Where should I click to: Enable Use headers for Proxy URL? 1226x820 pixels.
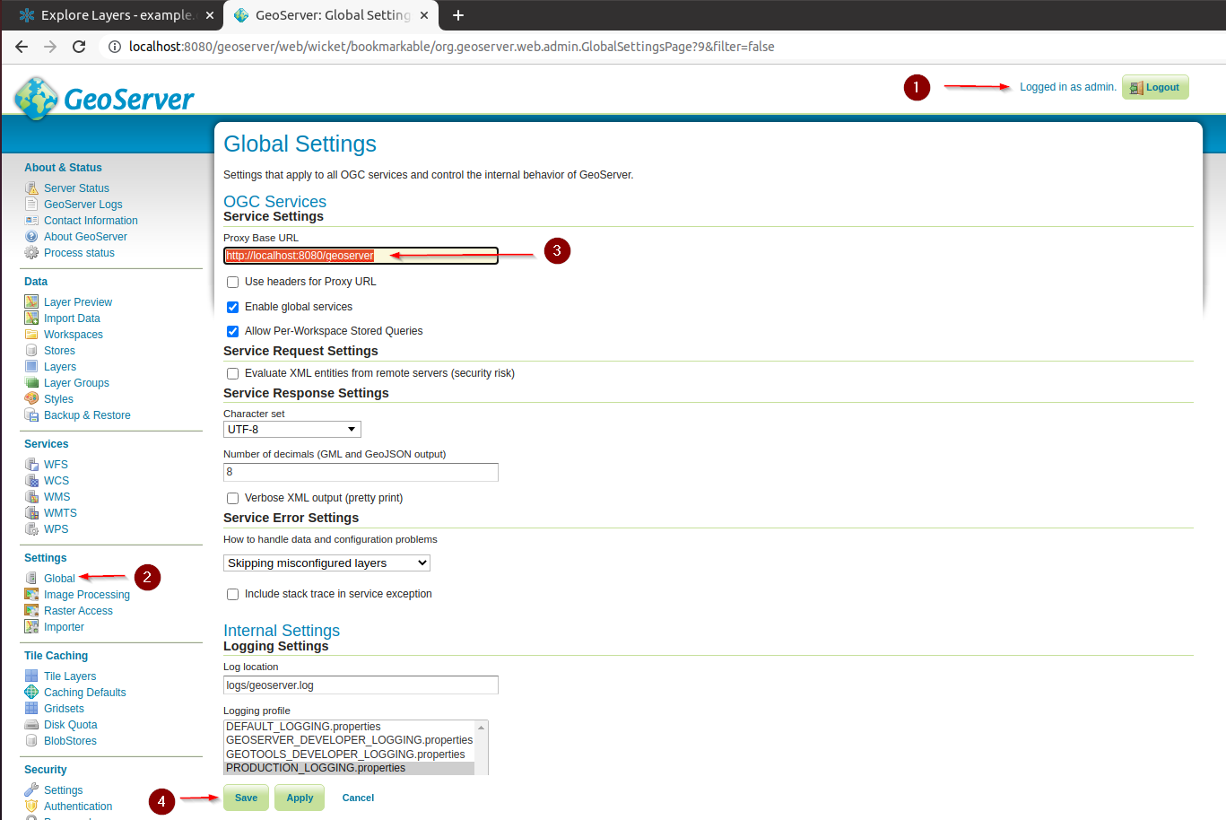tap(232, 282)
